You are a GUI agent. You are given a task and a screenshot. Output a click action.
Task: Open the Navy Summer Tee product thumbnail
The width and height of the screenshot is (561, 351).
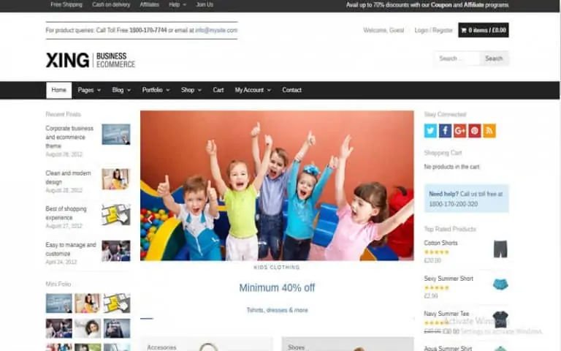coord(500,318)
